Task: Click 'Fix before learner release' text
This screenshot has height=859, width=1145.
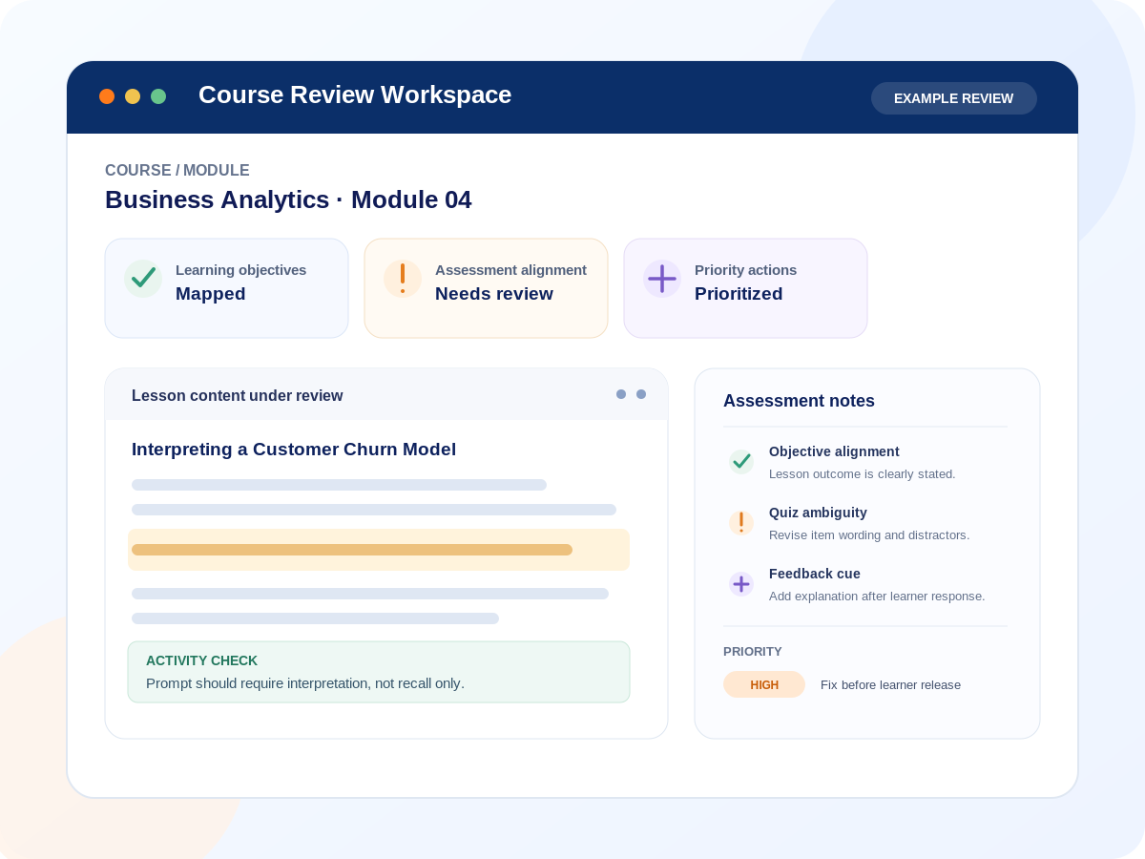Action: [x=890, y=684]
